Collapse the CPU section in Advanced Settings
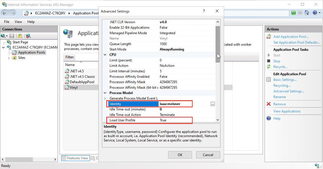The height and width of the screenshot is (169, 323). (105, 55)
